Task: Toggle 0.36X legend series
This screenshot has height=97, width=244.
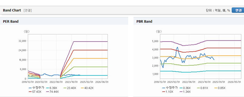Action: click(x=185, y=88)
